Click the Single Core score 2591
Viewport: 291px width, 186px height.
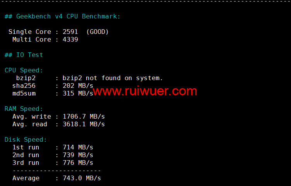point(70,32)
